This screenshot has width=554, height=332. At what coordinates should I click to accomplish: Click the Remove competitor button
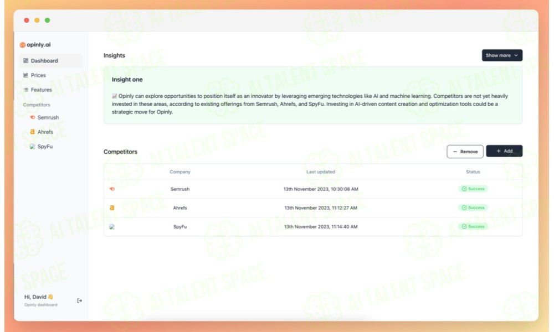(x=465, y=152)
